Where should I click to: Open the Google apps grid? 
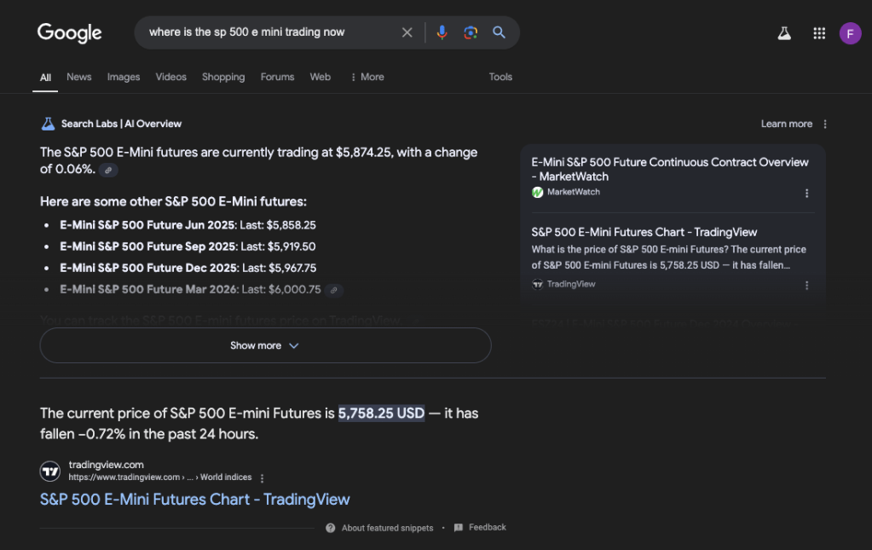(x=819, y=33)
